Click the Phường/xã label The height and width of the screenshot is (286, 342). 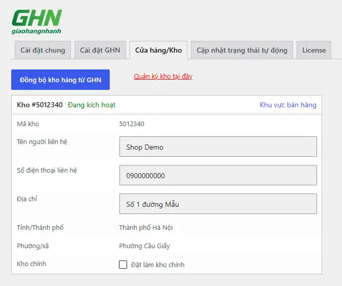(33, 246)
